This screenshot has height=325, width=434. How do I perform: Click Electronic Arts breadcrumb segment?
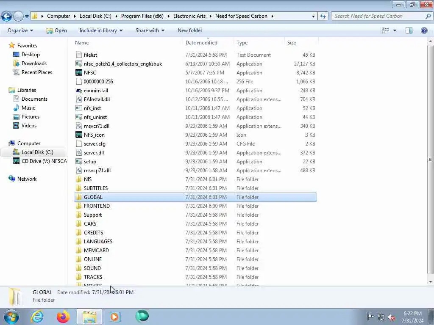tap(189, 16)
